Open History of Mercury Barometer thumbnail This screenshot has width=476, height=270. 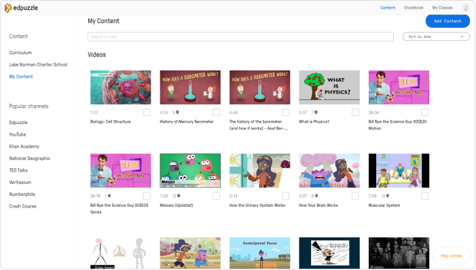pyautogui.click(x=190, y=88)
